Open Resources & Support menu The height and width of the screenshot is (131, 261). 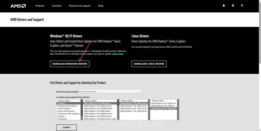pos(80,6)
